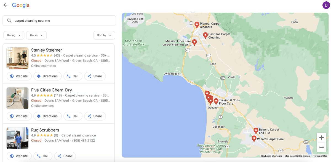Visit the Stanley Steemer website

[x=19, y=76]
